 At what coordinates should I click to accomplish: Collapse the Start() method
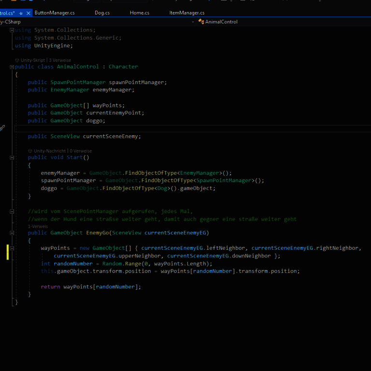(12, 157)
